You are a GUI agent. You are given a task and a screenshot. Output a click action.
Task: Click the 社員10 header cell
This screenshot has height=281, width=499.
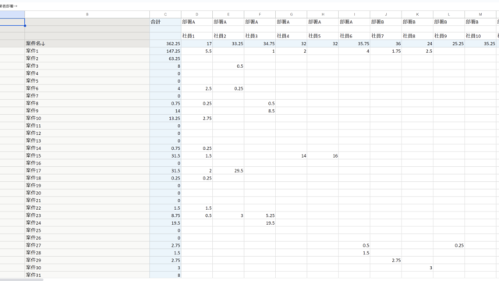[x=480, y=36]
